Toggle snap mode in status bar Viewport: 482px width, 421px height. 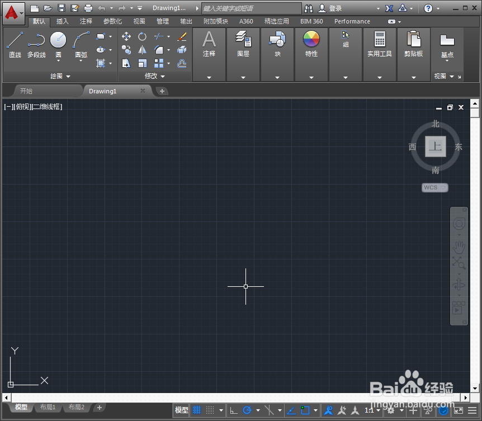pyautogui.click(x=210, y=410)
